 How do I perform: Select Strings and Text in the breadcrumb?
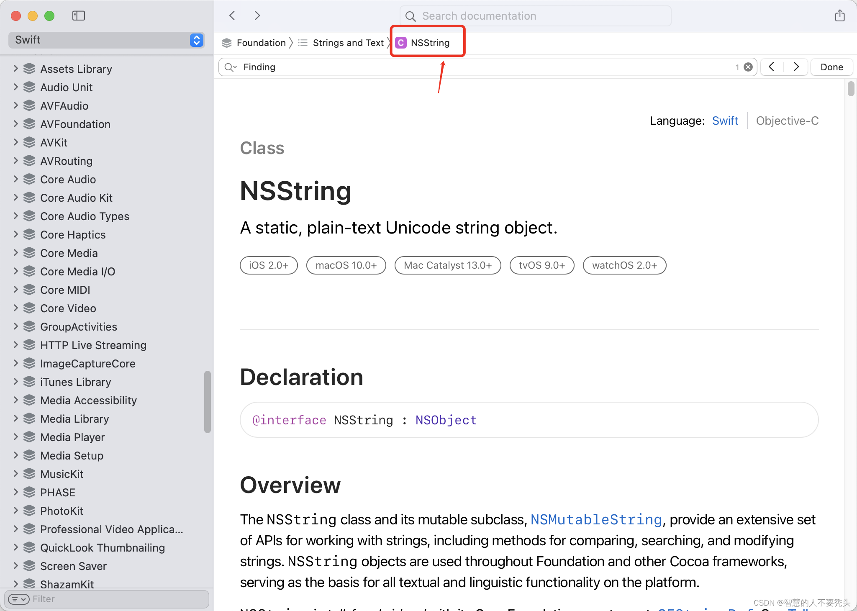click(x=348, y=42)
